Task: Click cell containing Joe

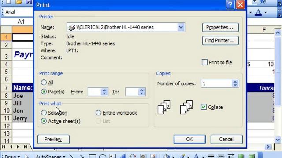Action: tap(22, 96)
